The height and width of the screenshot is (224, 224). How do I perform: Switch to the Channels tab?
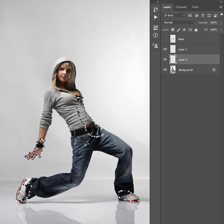tap(181, 7)
